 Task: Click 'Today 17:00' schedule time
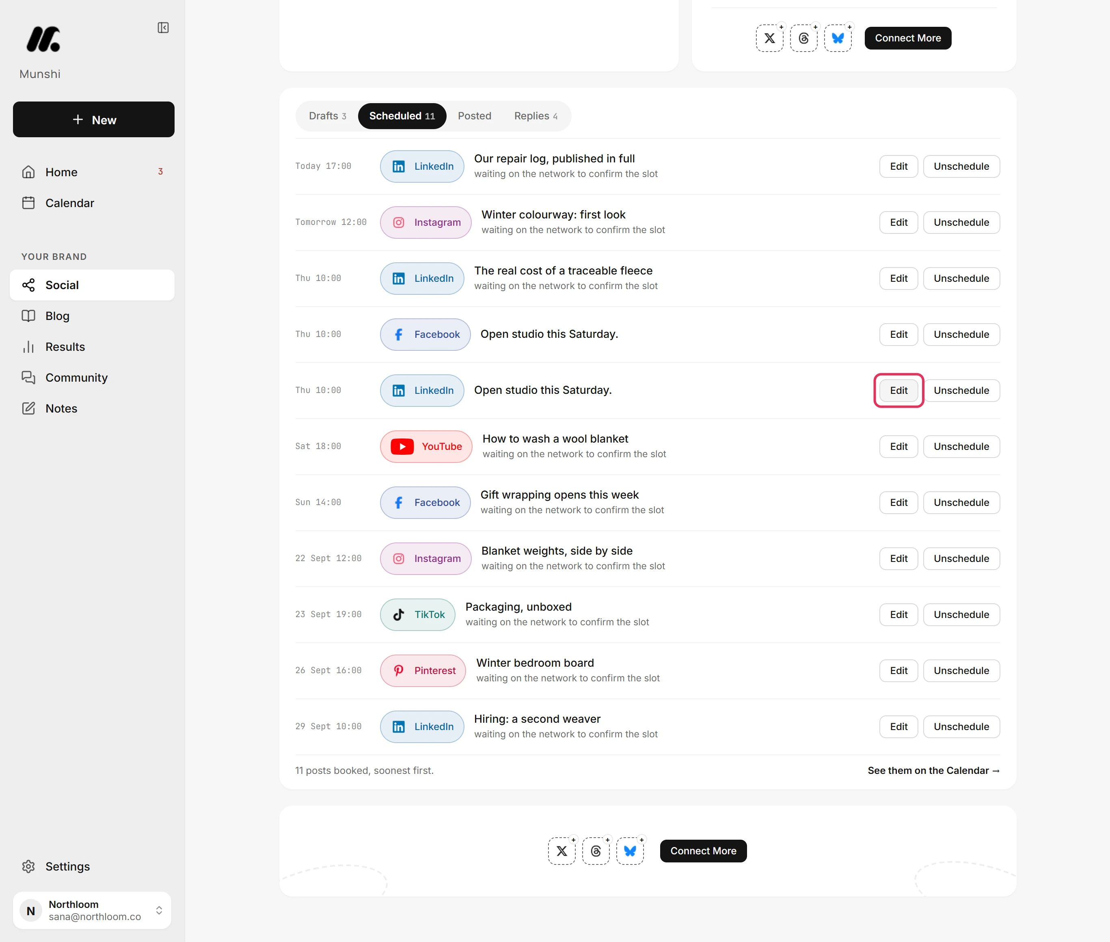(x=323, y=166)
